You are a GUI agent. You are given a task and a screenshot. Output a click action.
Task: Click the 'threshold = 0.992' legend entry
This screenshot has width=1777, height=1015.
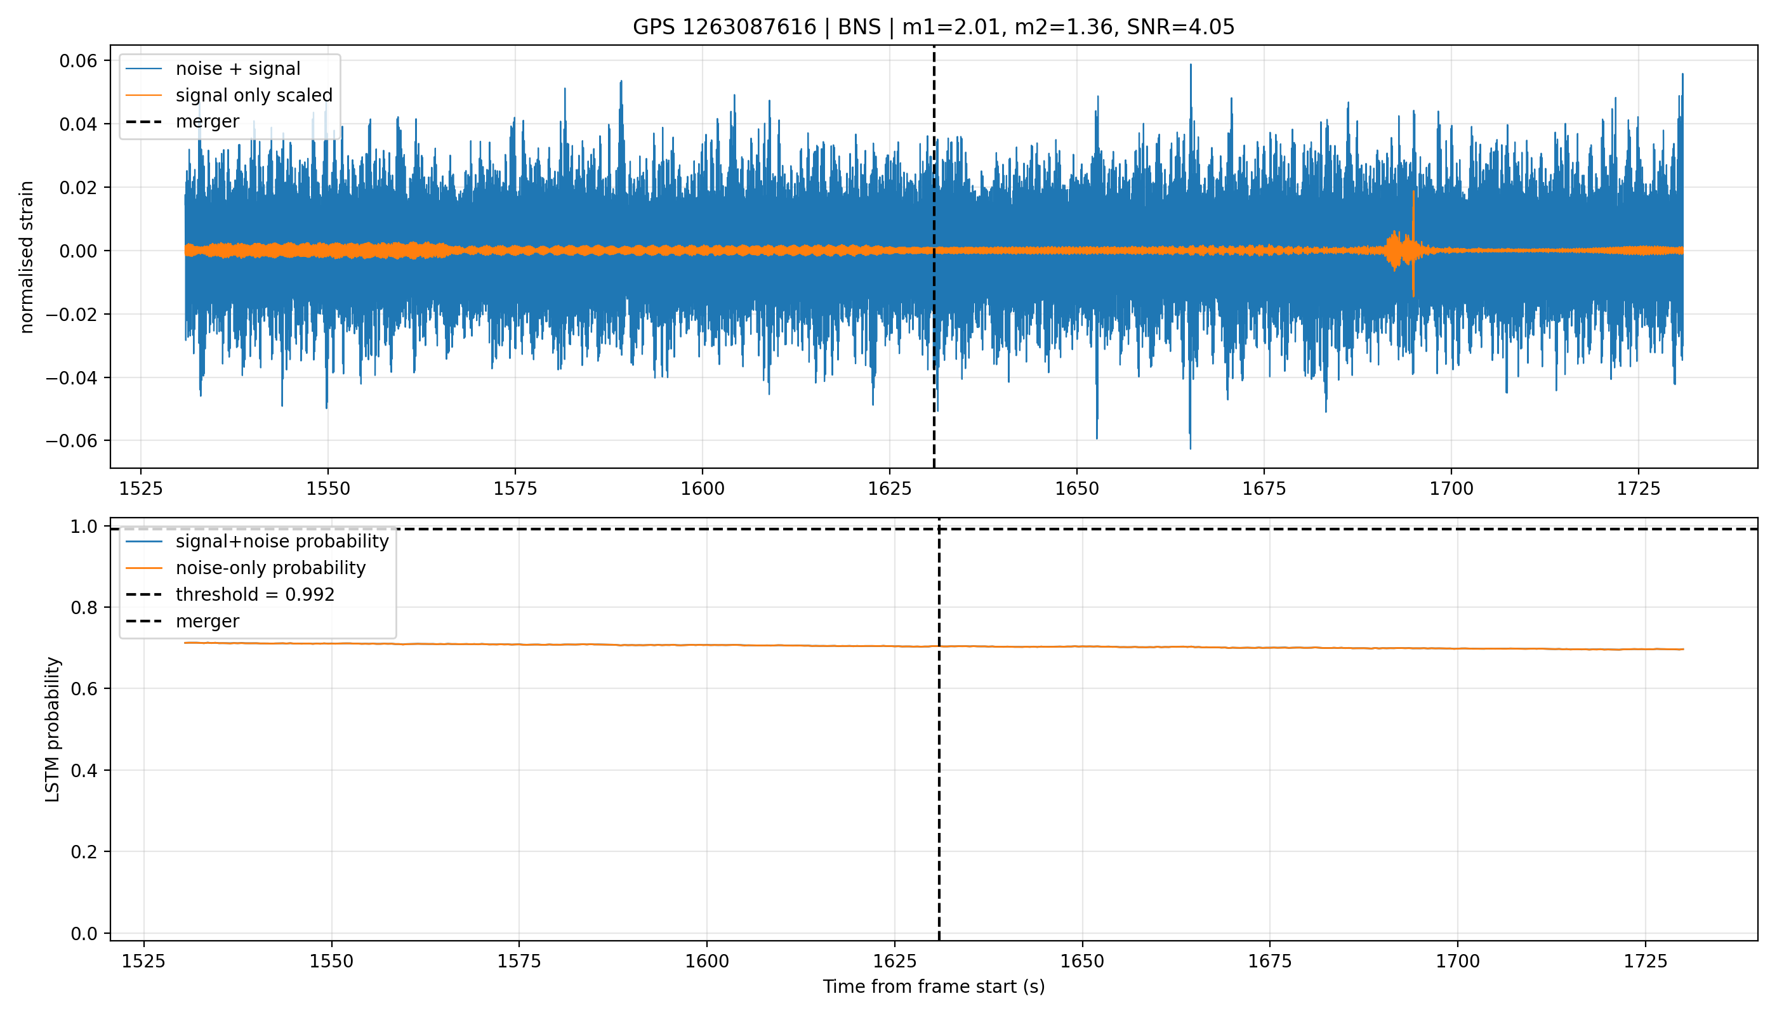[230, 594]
